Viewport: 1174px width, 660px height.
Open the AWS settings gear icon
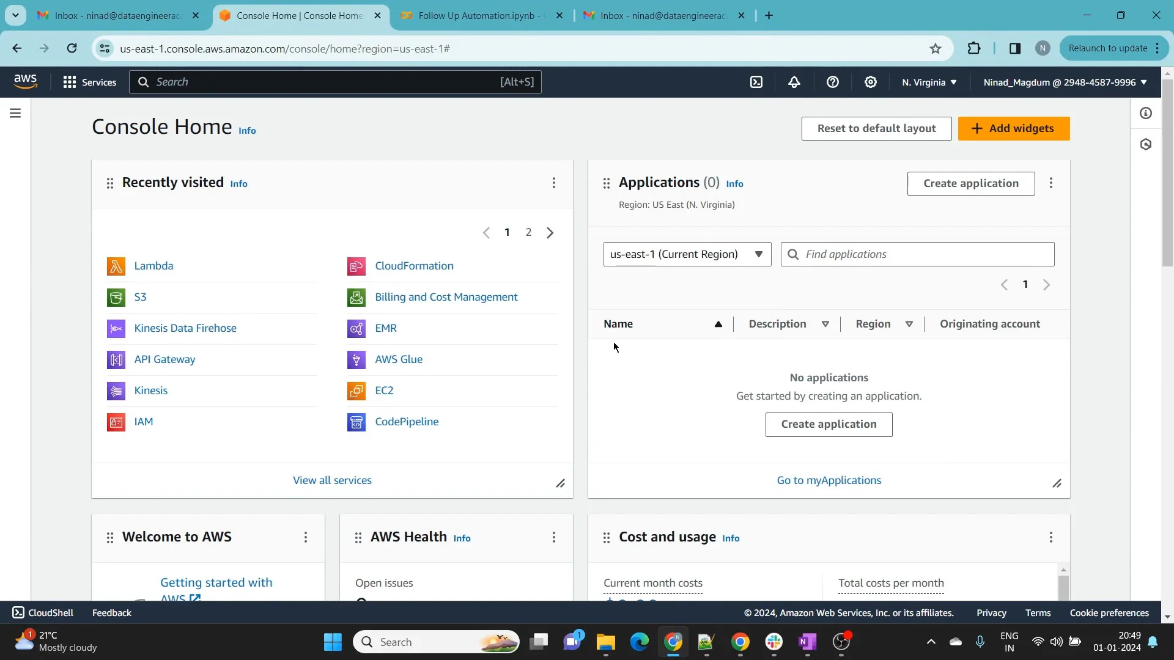point(871,82)
